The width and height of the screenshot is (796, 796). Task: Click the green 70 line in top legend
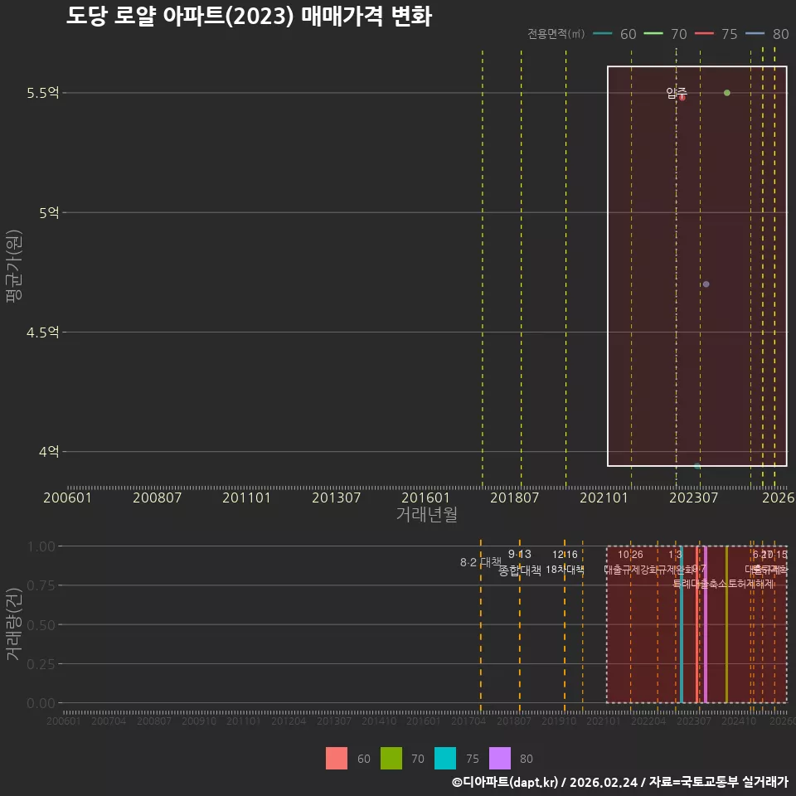(653, 33)
